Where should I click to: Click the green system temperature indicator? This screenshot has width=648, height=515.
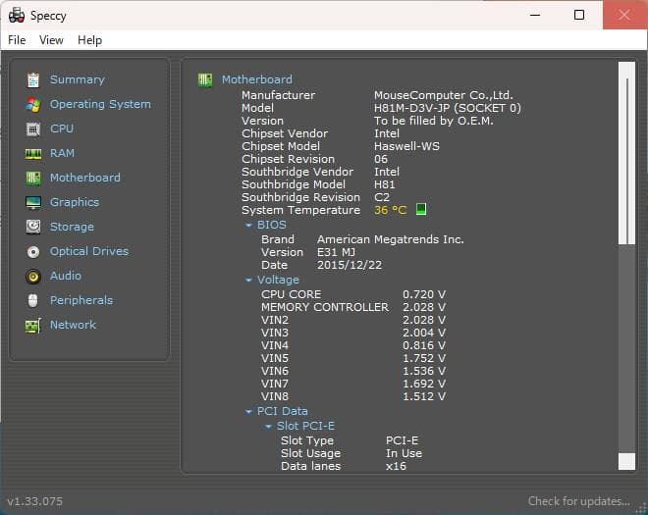(420, 209)
